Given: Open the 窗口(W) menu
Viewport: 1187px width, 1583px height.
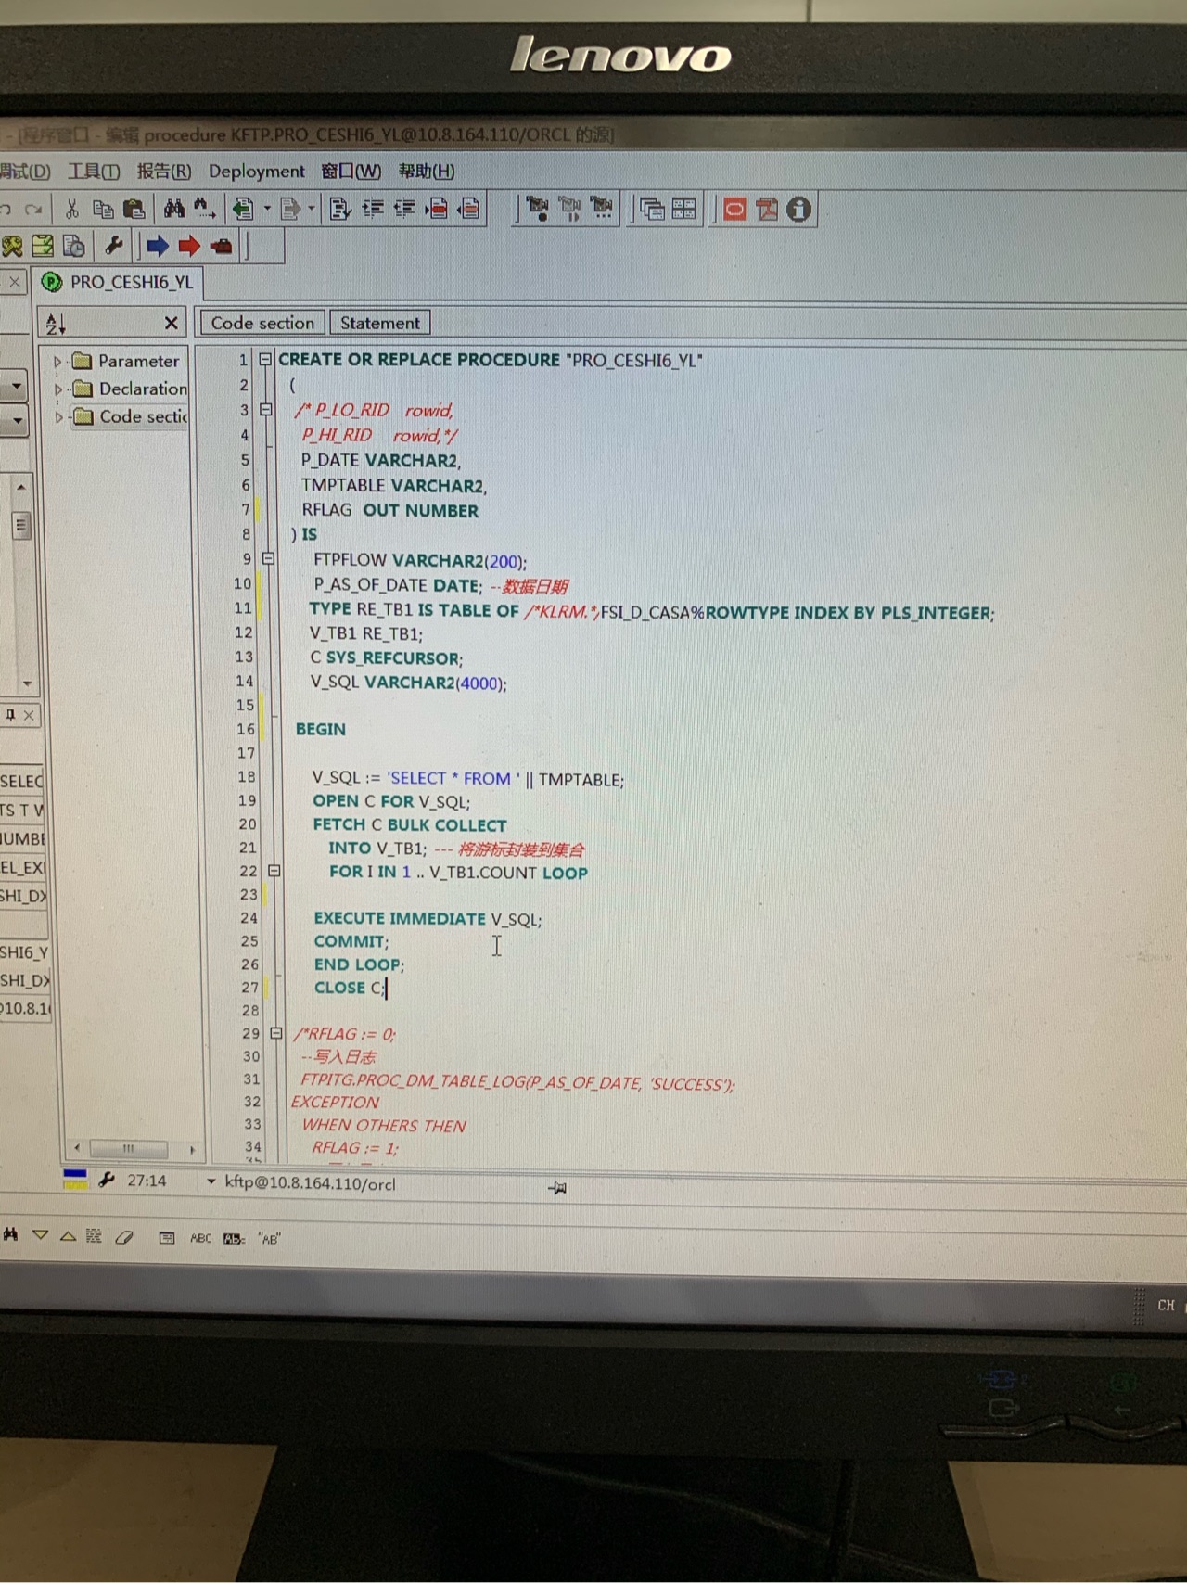Looking at the screenshot, I should [351, 172].
